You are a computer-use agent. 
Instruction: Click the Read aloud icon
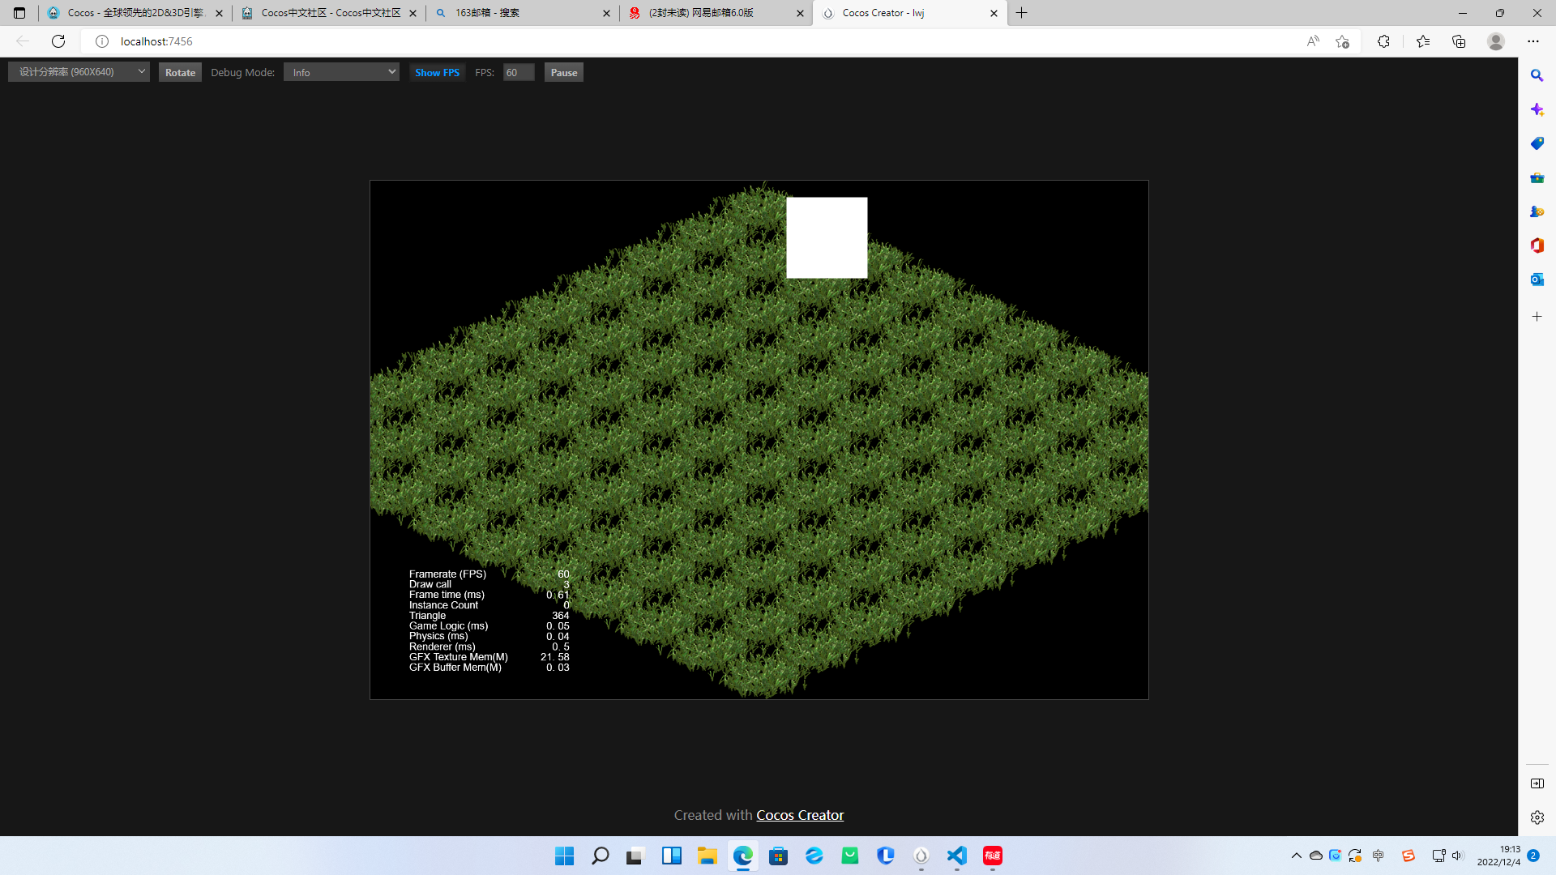[1312, 41]
